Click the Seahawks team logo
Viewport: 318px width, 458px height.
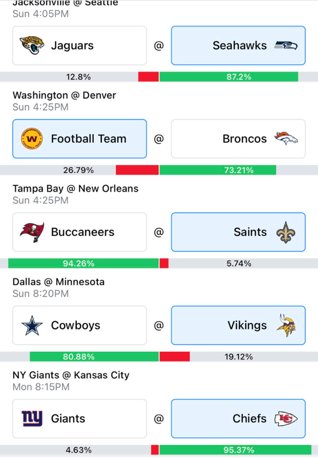(286, 46)
